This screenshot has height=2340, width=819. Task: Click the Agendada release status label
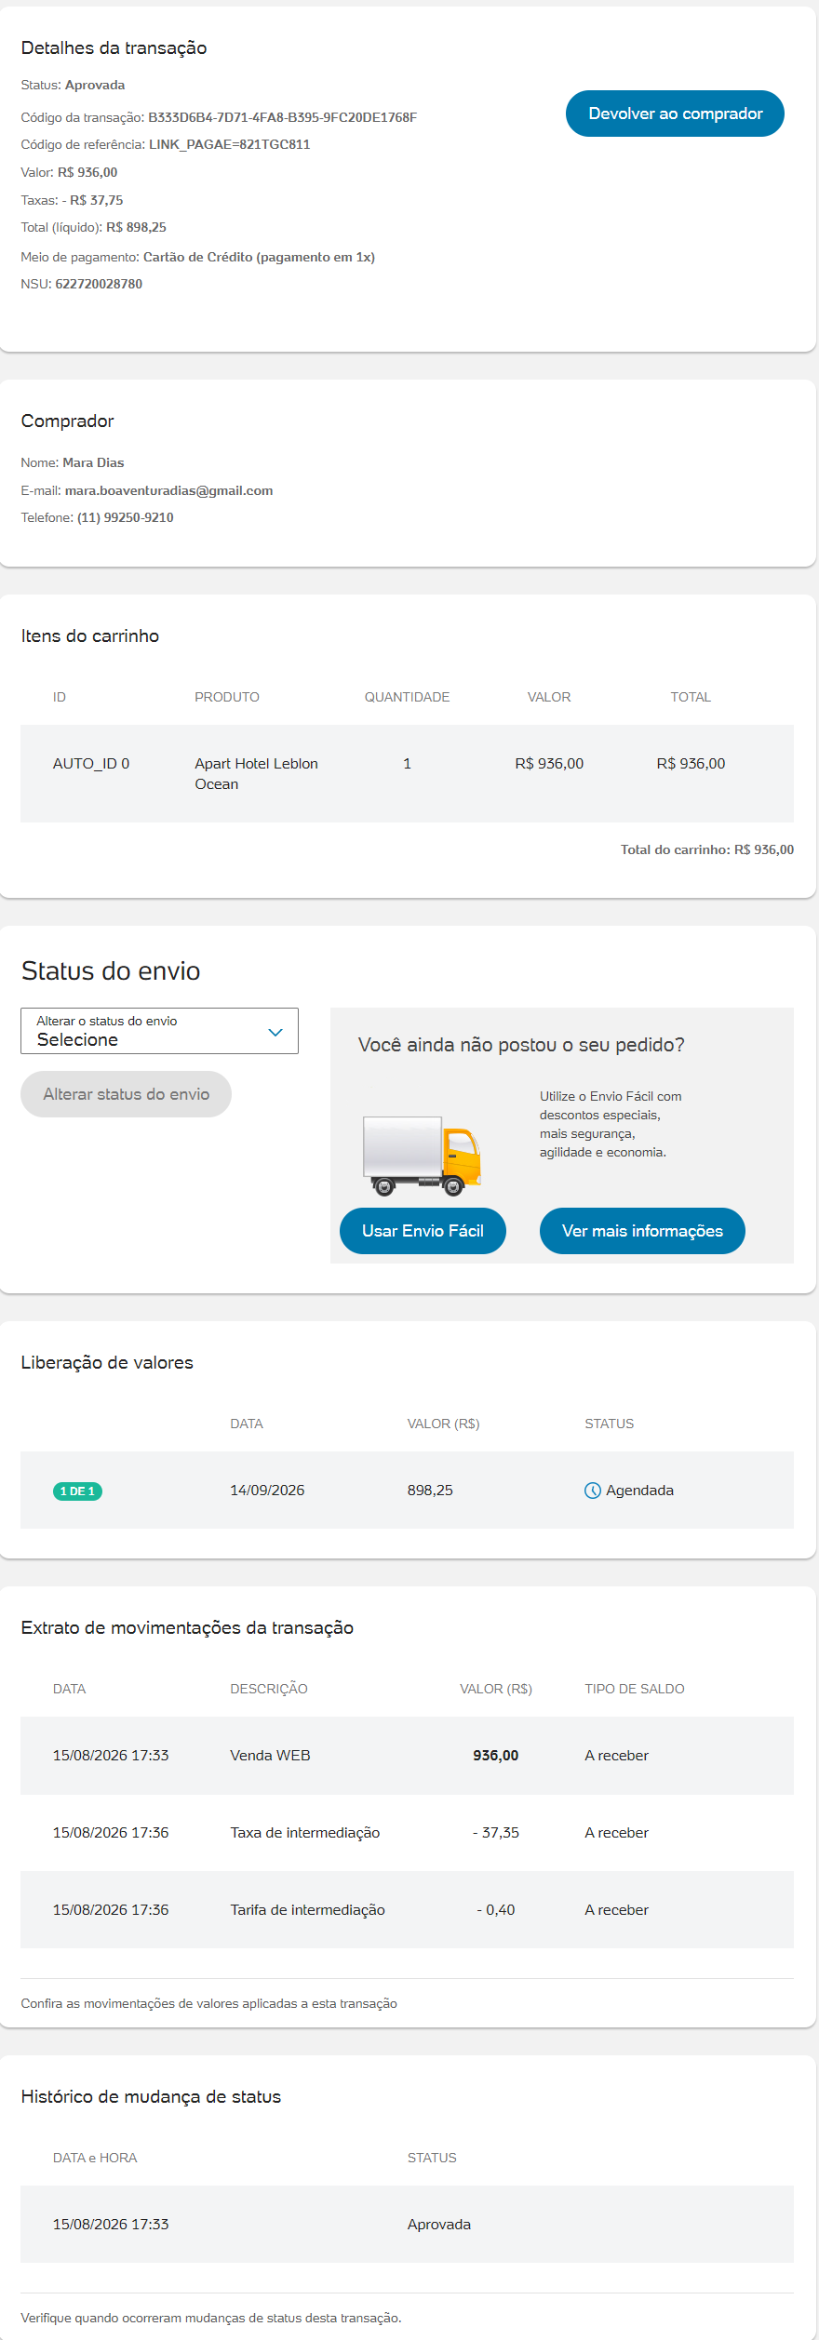coord(639,1491)
